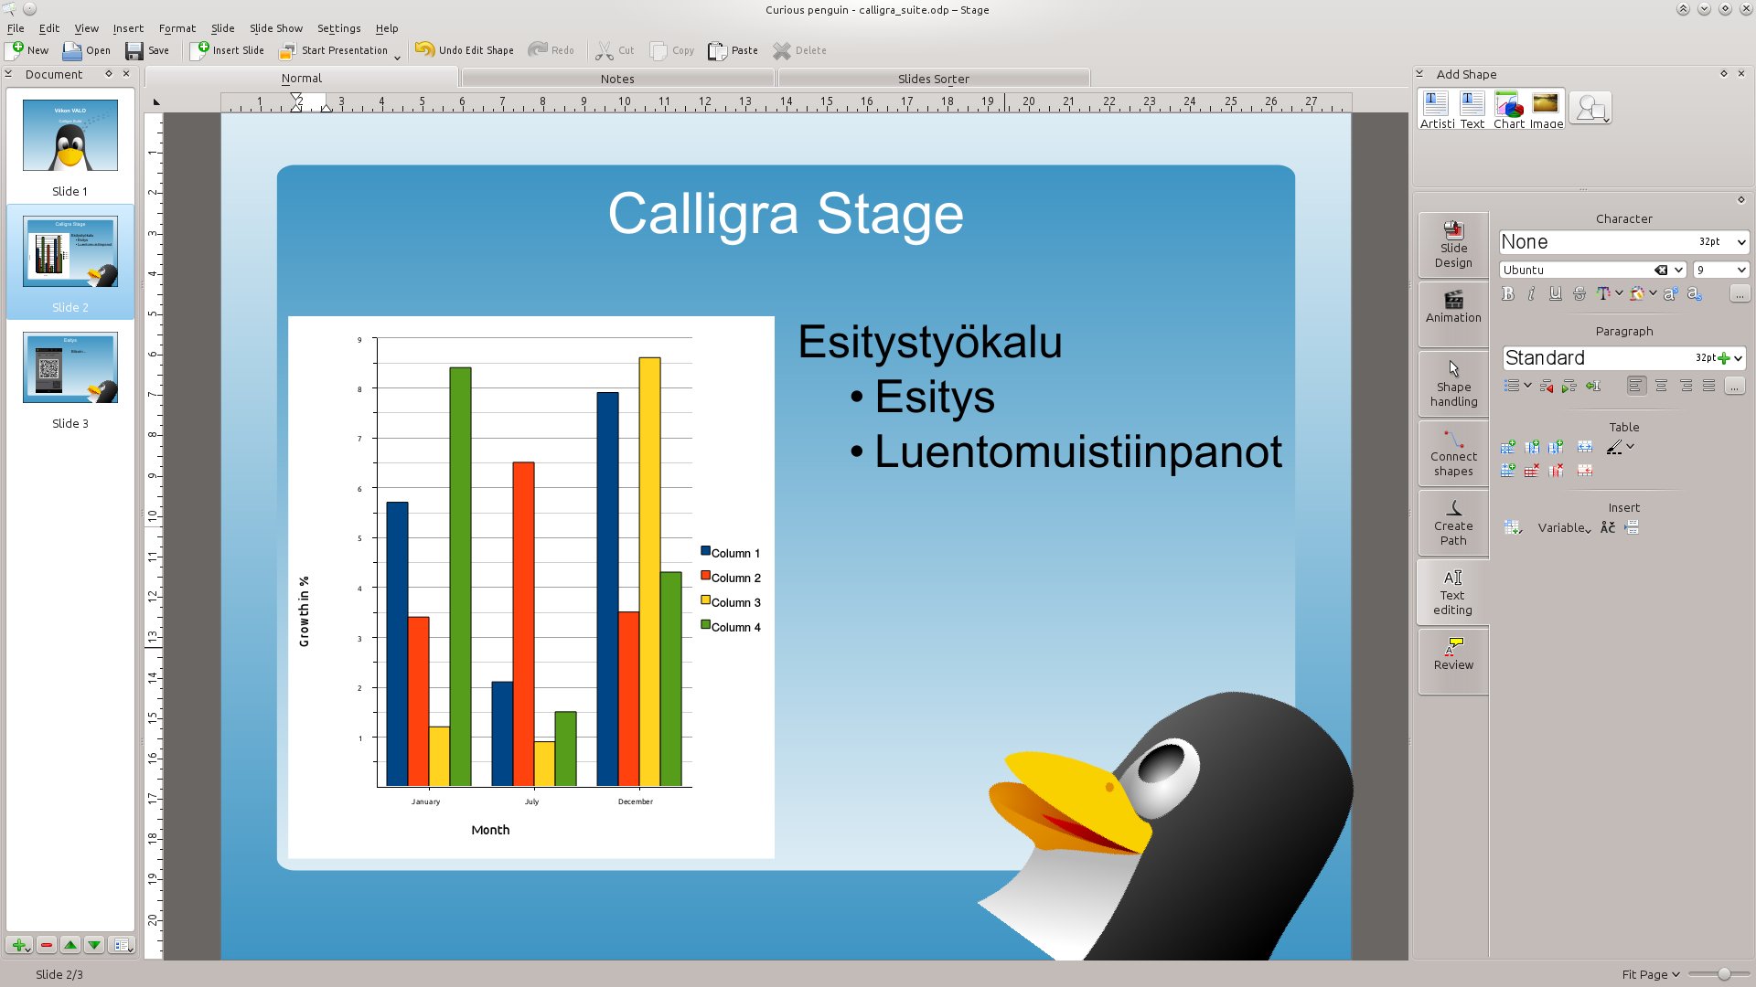1756x987 pixels.
Task: Open the Variable insert dropdown
Action: (x=1564, y=527)
